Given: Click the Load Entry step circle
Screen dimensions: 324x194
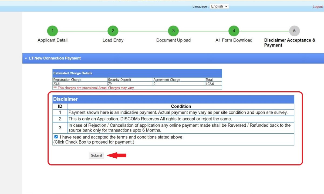Looking at the screenshot, I should [x=113, y=31].
